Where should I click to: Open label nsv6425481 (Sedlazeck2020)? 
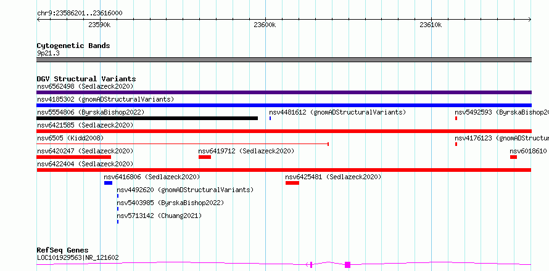click(333, 177)
